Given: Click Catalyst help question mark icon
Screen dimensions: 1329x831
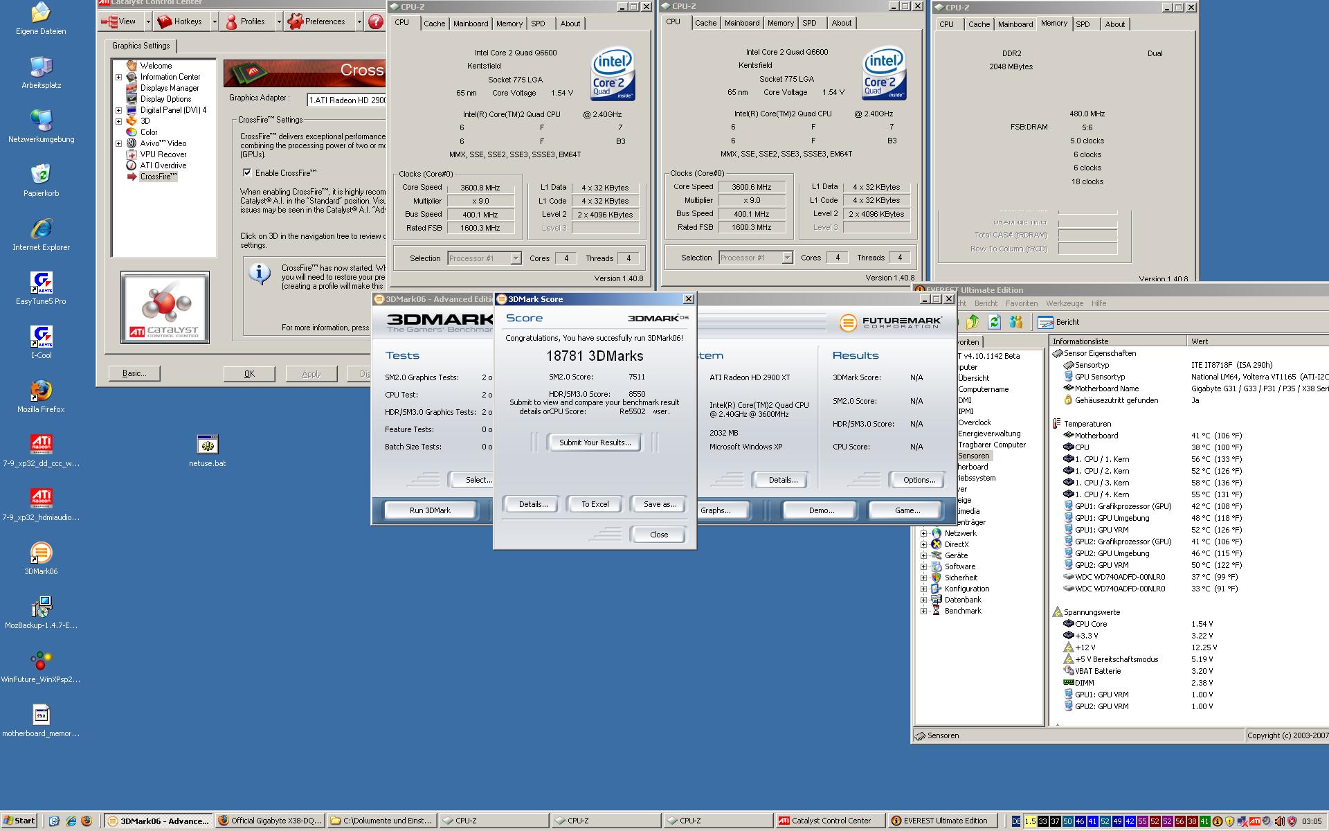Looking at the screenshot, I should click(376, 22).
